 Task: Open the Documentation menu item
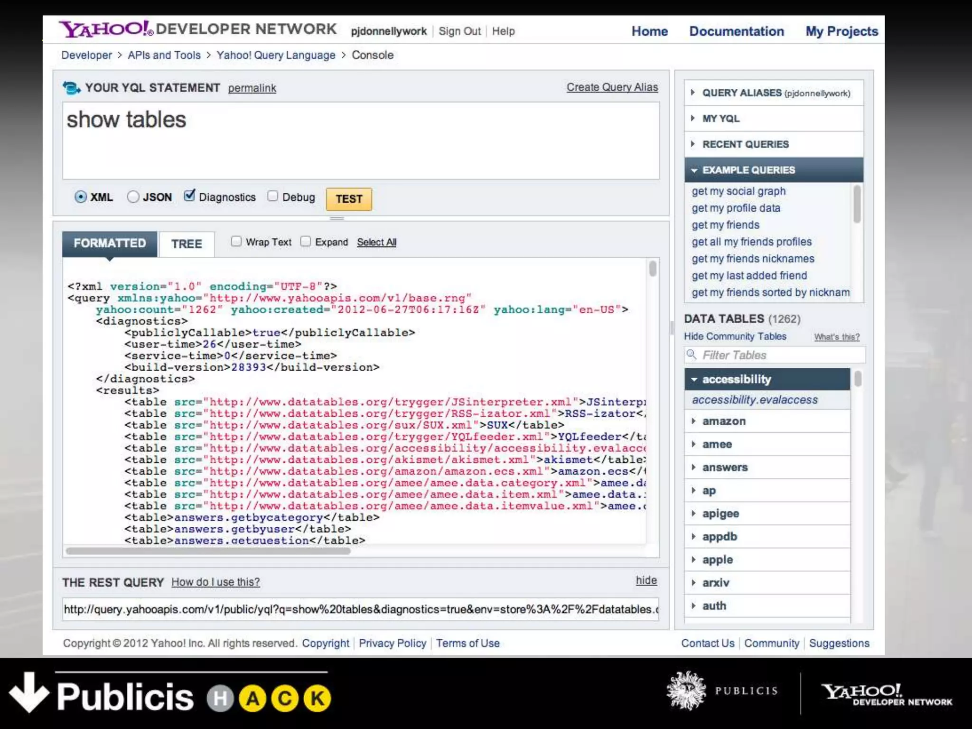[736, 31]
